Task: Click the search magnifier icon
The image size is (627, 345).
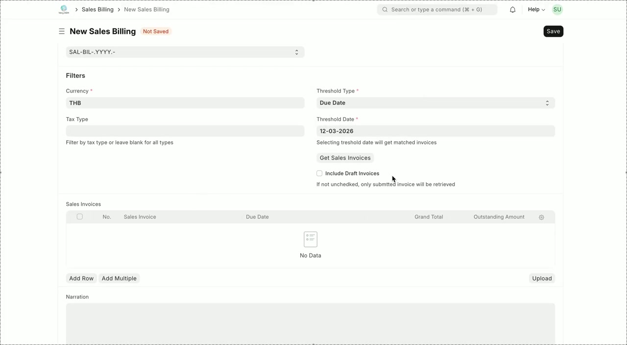Action: coord(385,10)
